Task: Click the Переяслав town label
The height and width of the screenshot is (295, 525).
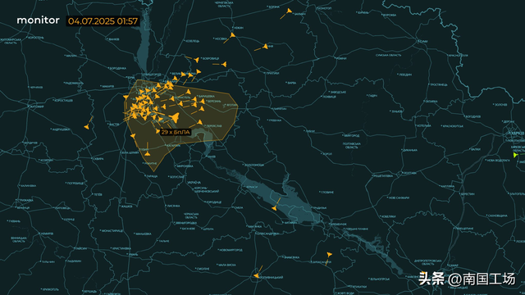Action: [213, 125]
